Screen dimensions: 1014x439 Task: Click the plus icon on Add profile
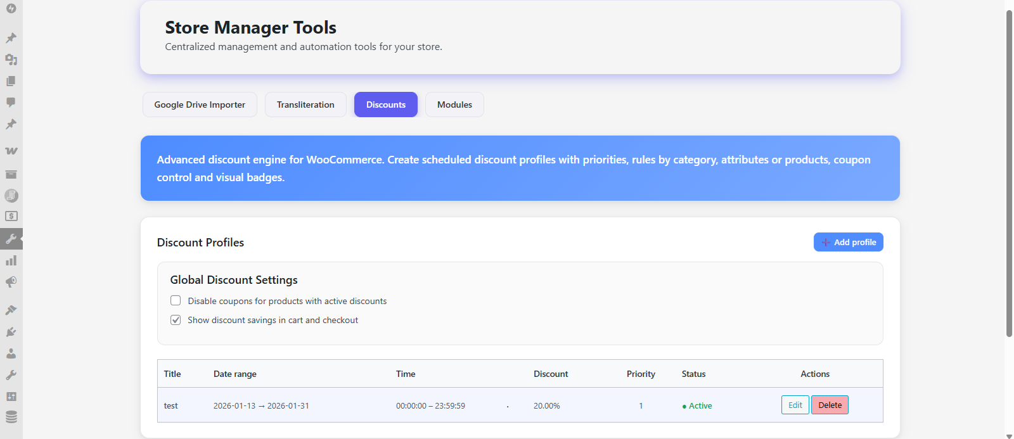click(x=826, y=243)
